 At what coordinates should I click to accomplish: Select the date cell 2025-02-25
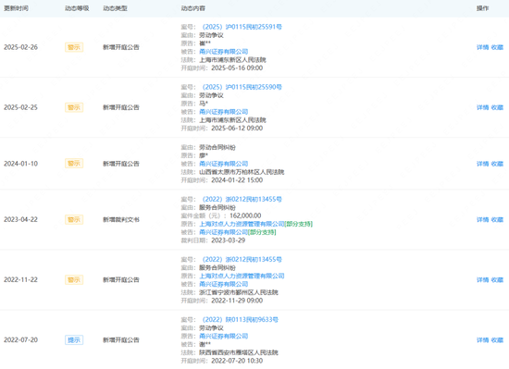point(20,107)
